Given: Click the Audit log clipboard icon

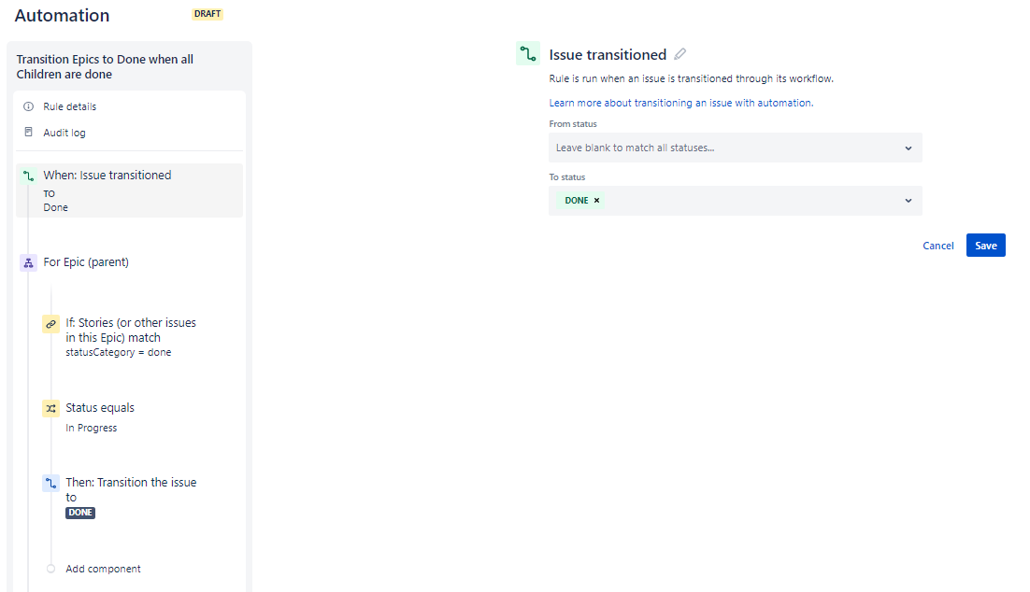Looking at the screenshot, I should [x=28, y=131].
